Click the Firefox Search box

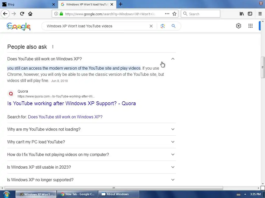click(x=201, y=14)
